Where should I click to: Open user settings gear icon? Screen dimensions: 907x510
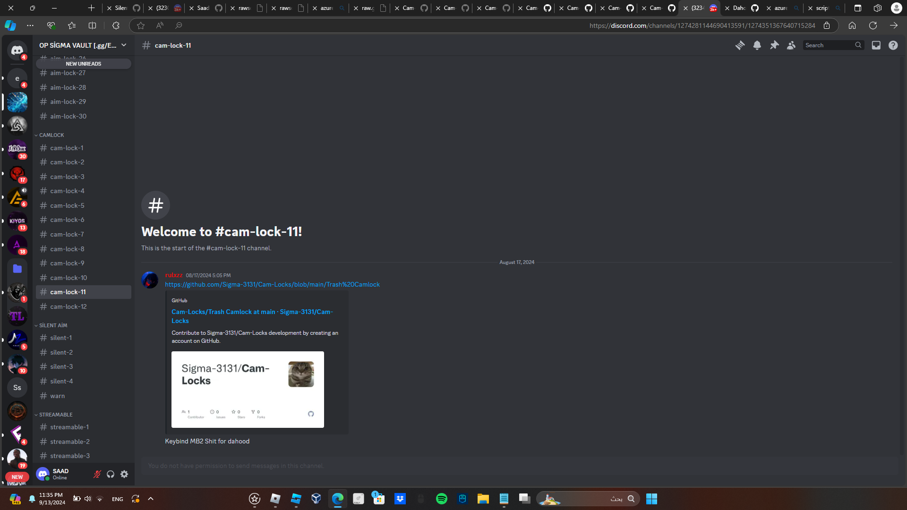[x=124, y=474]
